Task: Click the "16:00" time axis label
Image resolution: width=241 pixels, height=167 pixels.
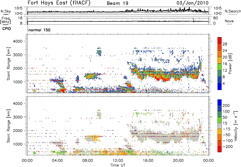Action: click(148, 161)
